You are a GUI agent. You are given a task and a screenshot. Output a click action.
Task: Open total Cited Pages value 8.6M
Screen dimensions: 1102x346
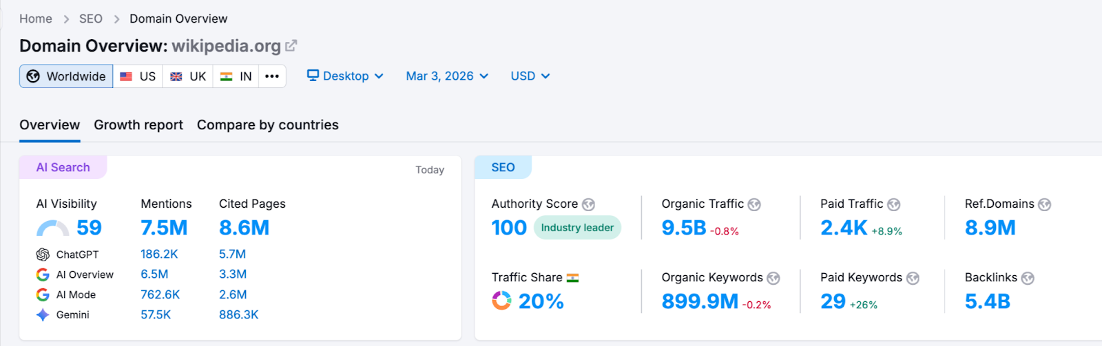245,228
